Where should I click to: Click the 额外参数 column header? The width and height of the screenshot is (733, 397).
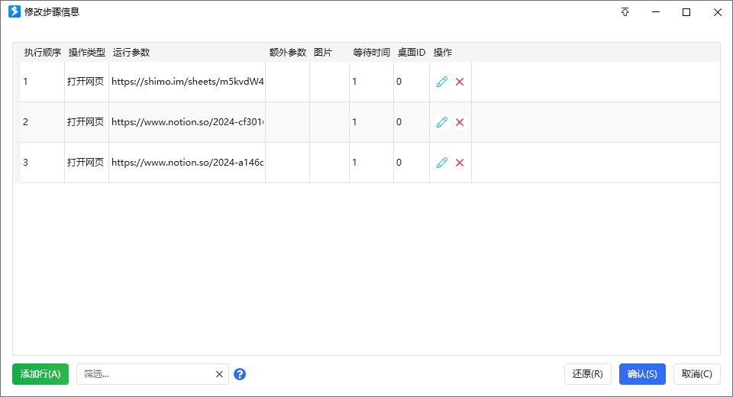[288, 53]
